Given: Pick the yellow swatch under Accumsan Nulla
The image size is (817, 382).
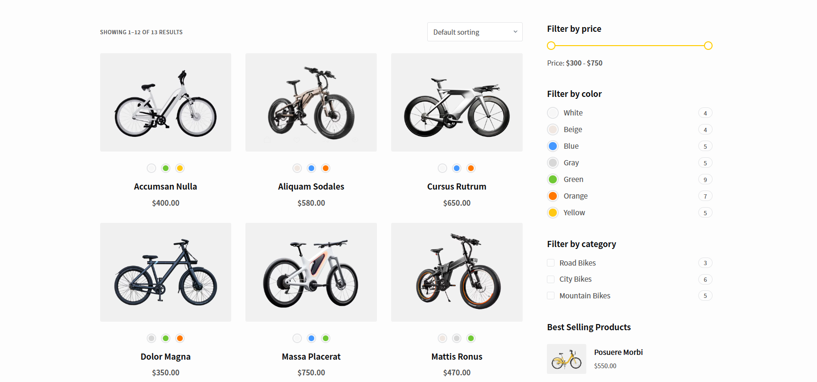Looking at the screenshot, I should tap(180, 168).
